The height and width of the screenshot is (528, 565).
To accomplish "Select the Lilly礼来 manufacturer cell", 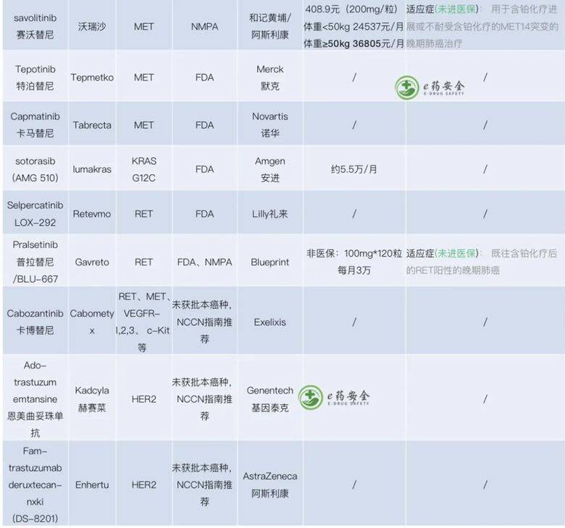I will click(269, 214).
